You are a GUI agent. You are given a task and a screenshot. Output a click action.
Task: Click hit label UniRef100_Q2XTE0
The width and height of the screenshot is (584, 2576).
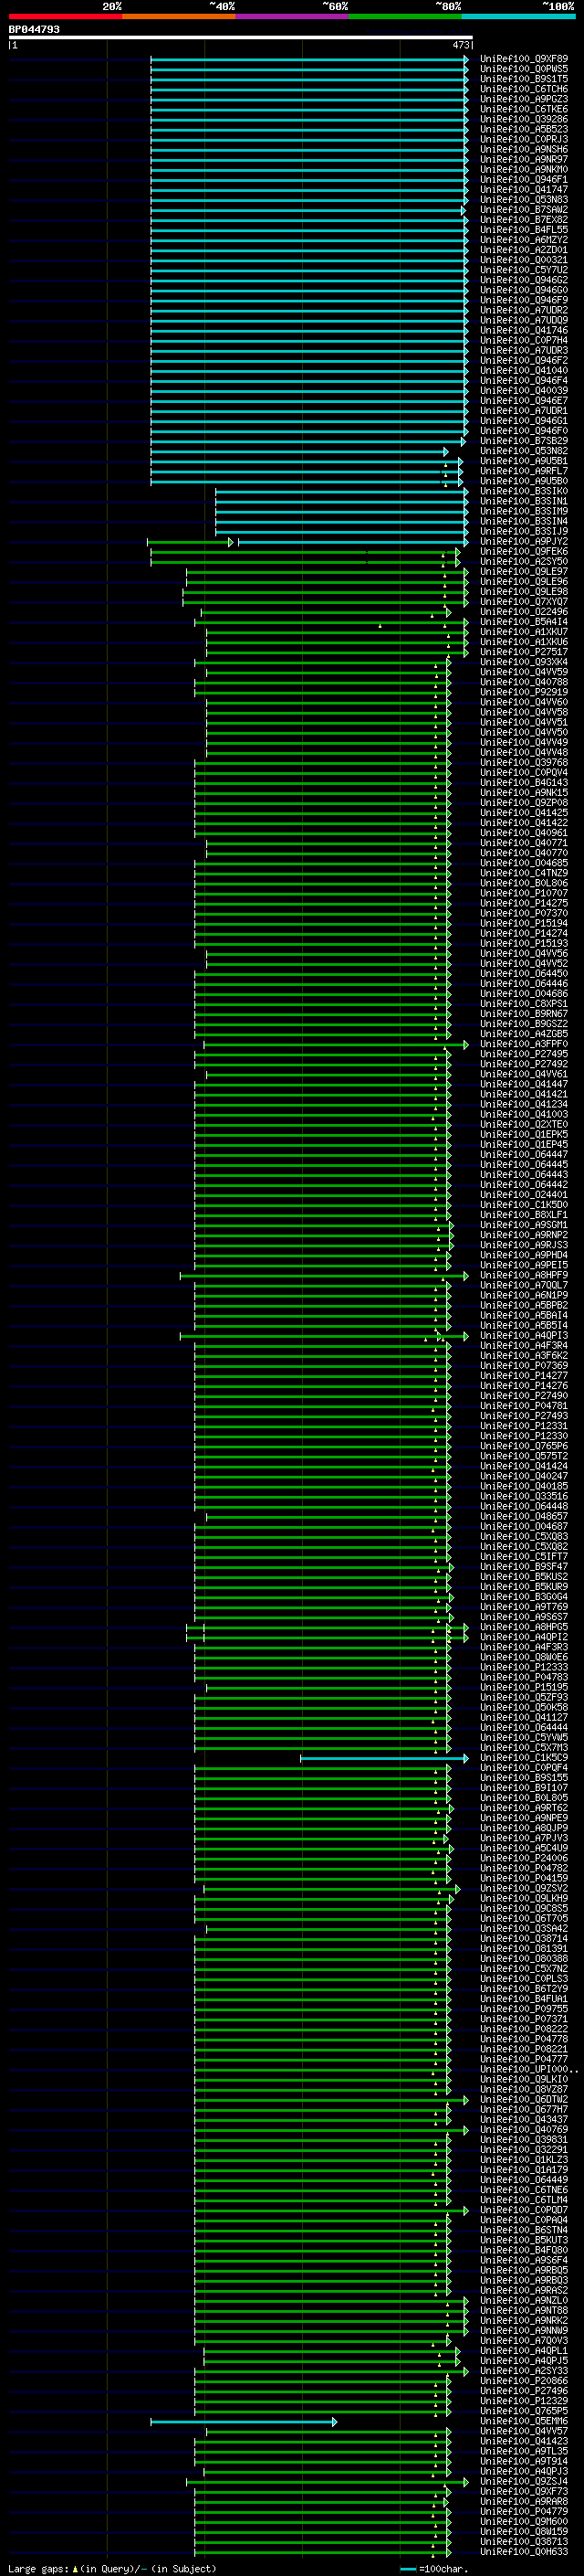coord(524,1124)
